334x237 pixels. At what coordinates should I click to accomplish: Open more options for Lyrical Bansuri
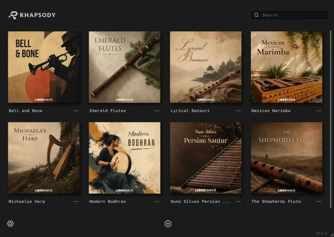click(x=238, y=111)
